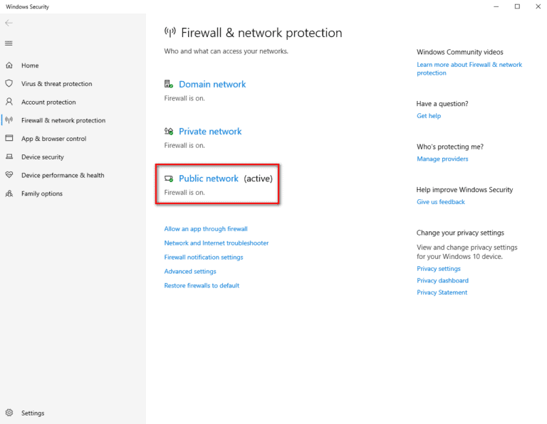The height and width of the screenshot is (424, 547).
Task: Click the back arrow icon
Action: point(9,23)
